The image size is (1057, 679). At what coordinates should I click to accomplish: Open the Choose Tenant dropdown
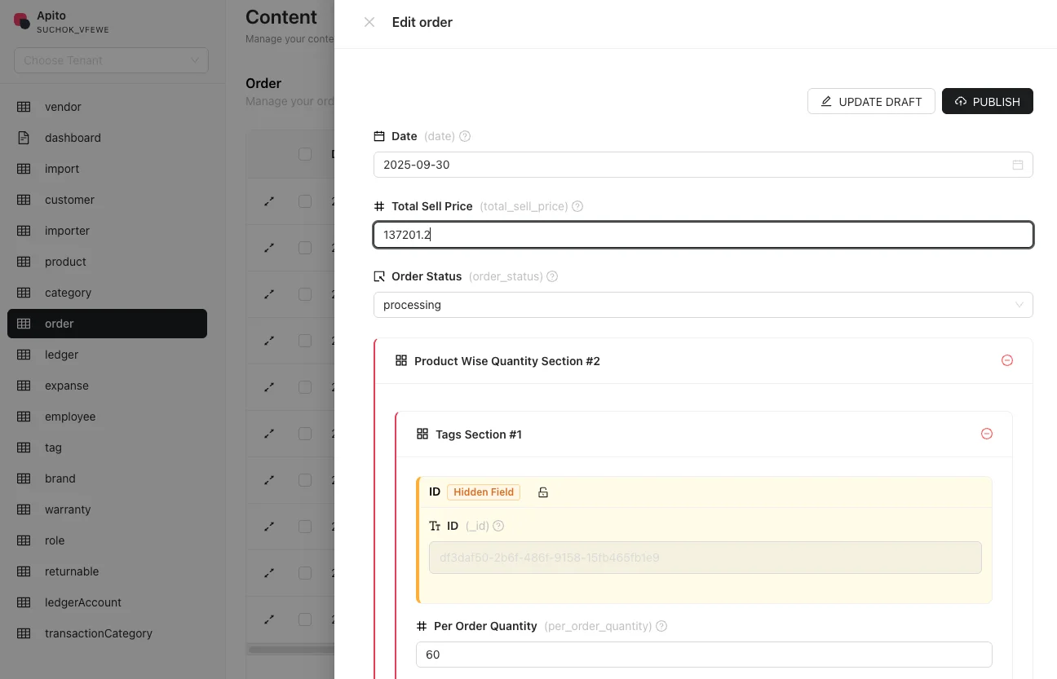point(111,60)
